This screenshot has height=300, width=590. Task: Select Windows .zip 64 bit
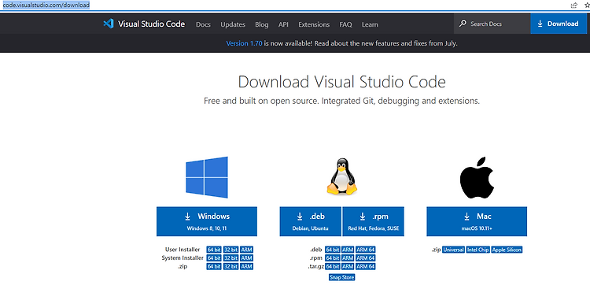tap(214, 266)
